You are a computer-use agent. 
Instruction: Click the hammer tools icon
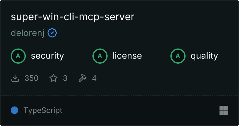(82, 78)
